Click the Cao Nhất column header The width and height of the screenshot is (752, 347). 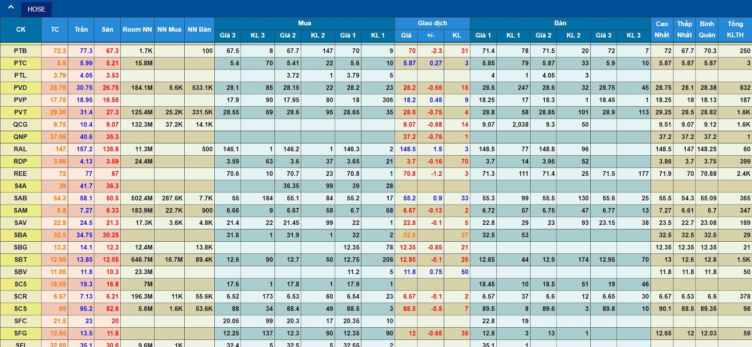point(662,30)
